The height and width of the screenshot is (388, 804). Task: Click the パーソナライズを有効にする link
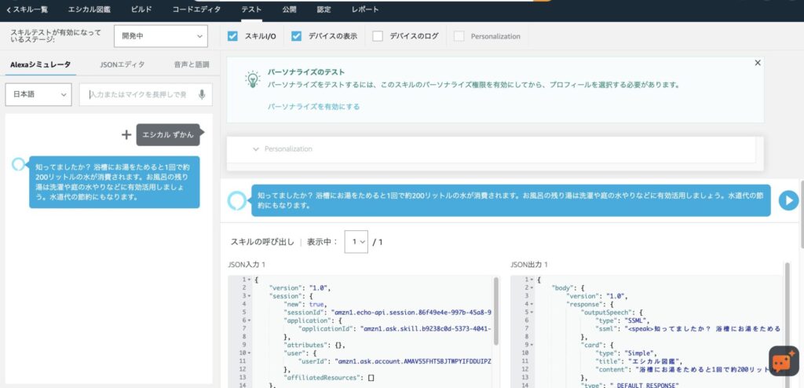coord(314,106)
